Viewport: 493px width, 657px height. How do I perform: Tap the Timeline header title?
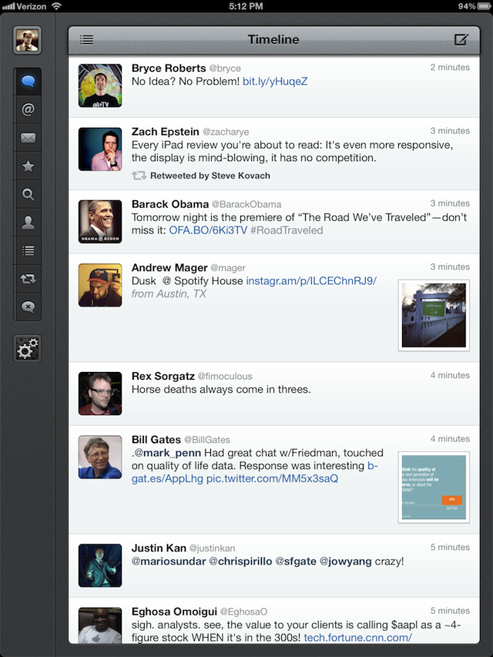click(x=273, y=39)
